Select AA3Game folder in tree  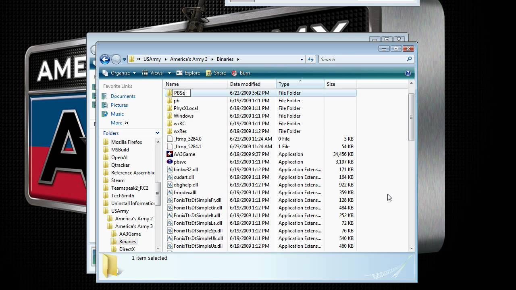click(130, 234)
